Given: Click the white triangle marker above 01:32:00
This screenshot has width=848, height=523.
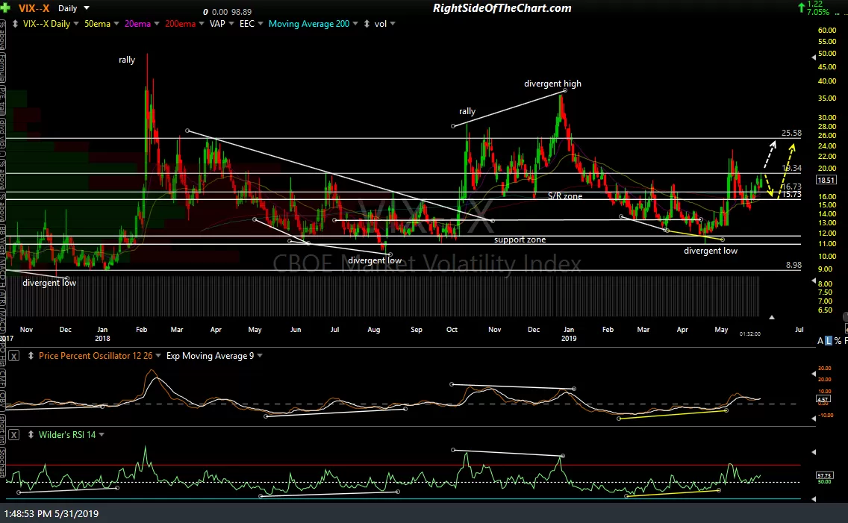Looking at the screenshot, I should click(x=772, y=317).
